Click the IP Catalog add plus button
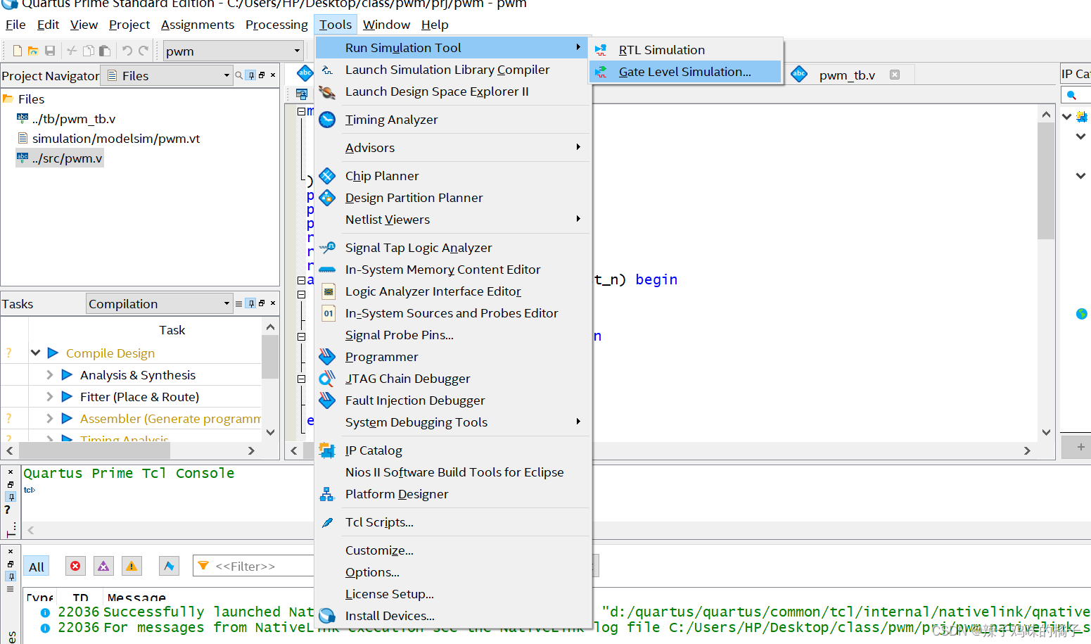The height and width of the screenshot is (644, 1091). tap(1080, 447)
